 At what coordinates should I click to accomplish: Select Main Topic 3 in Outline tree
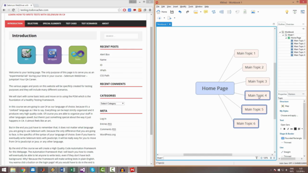point(299,47)
